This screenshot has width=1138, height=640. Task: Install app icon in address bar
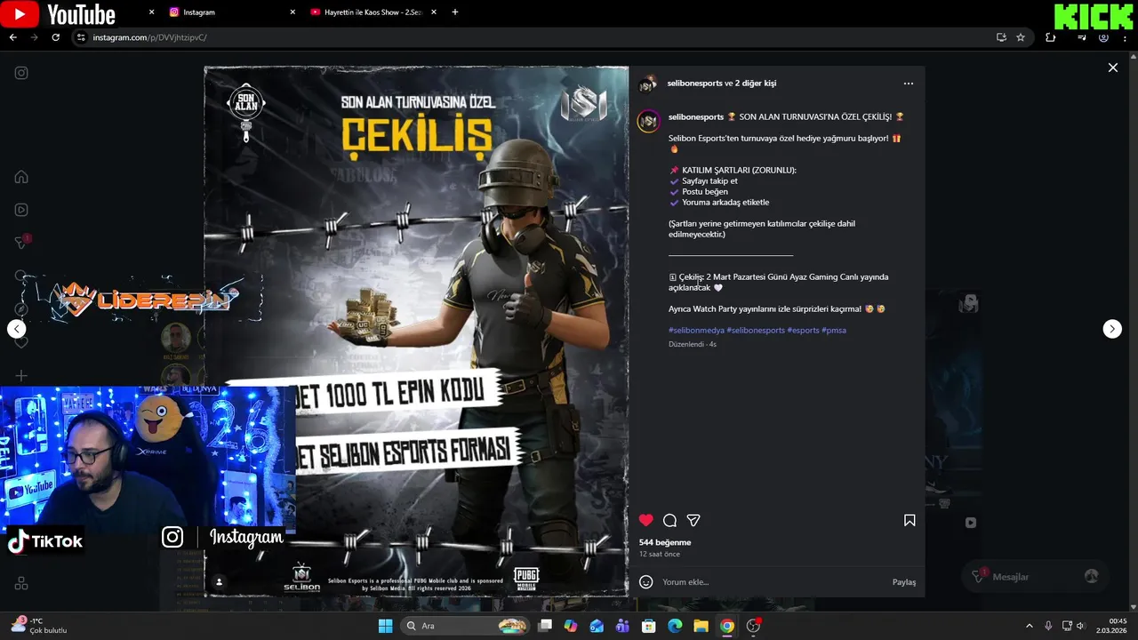point(1001,37)
